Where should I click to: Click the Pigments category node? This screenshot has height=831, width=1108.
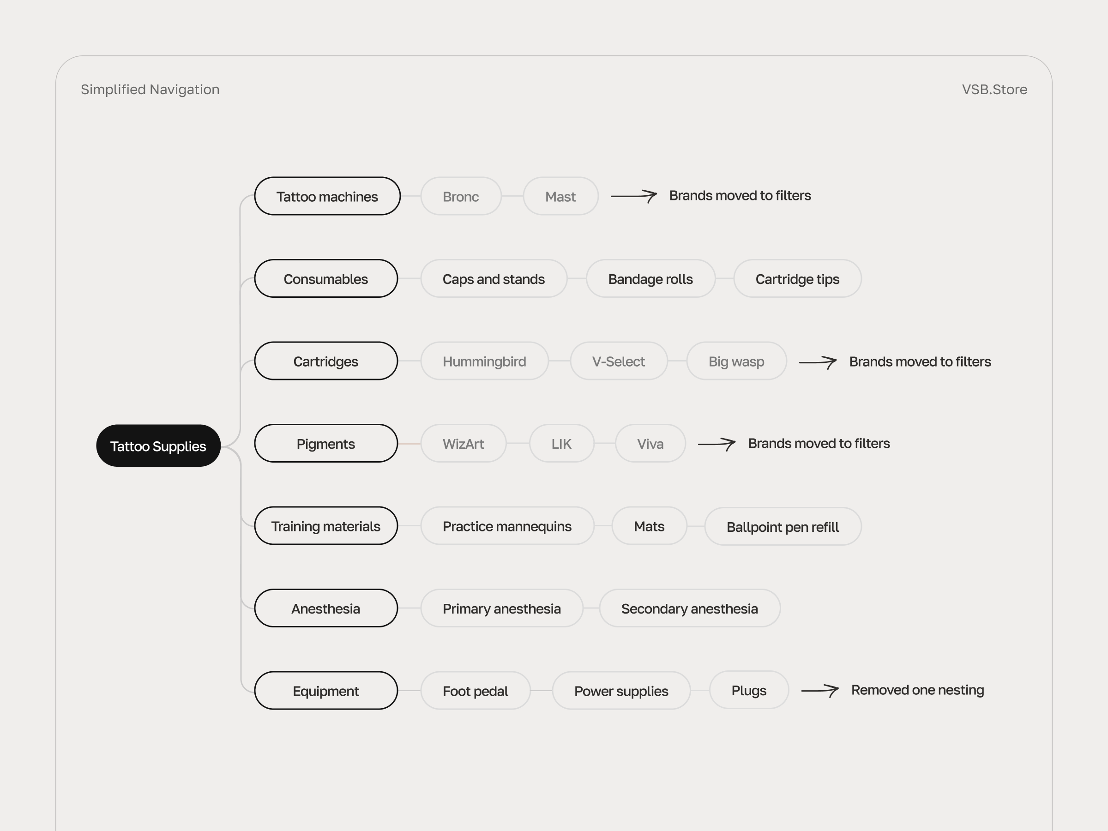point(325,444)
